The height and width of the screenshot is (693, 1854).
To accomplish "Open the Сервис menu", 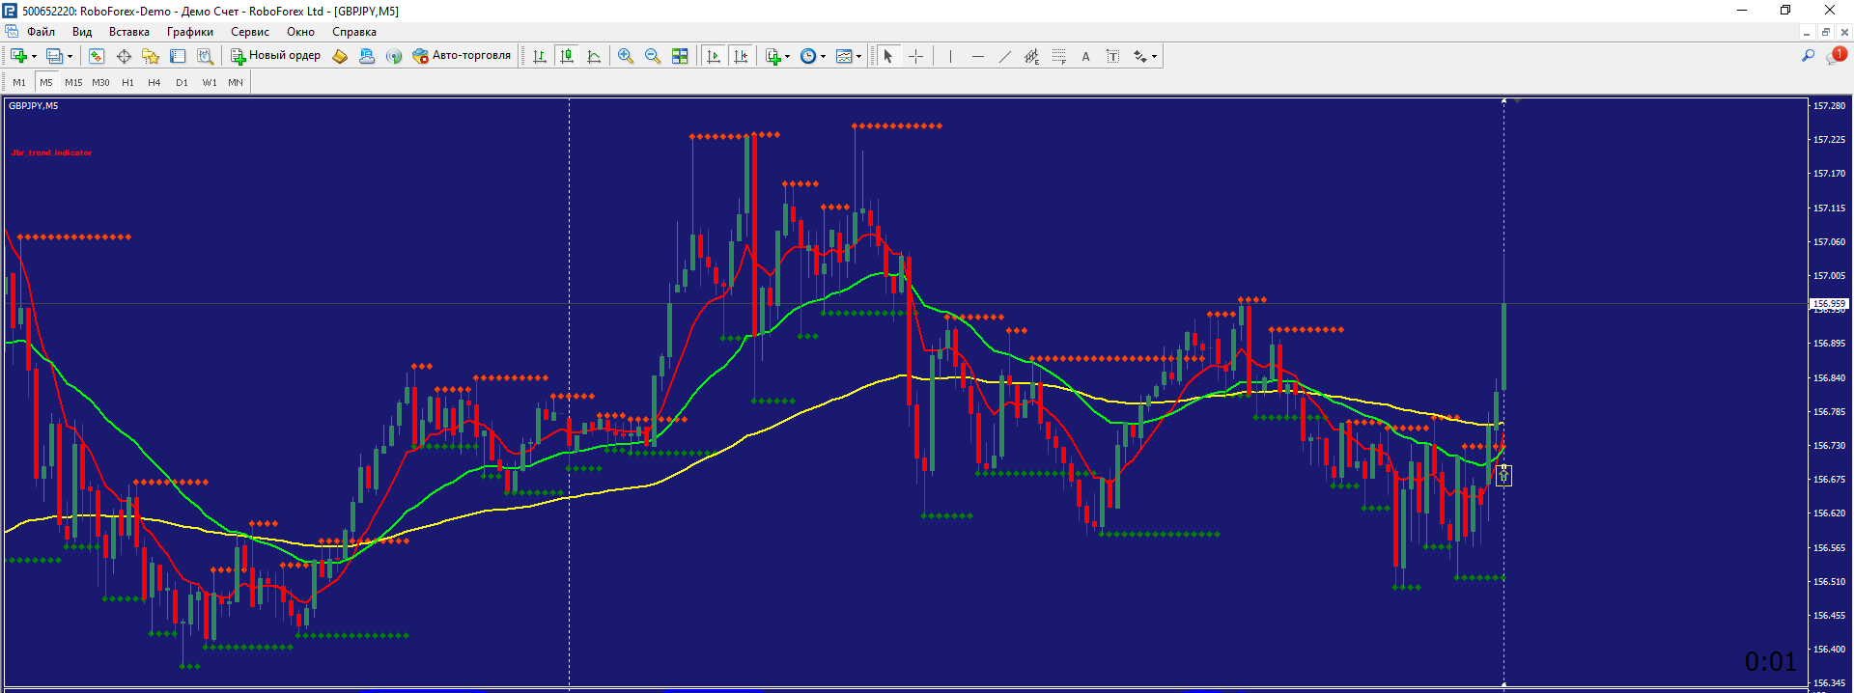I will 250,32.
